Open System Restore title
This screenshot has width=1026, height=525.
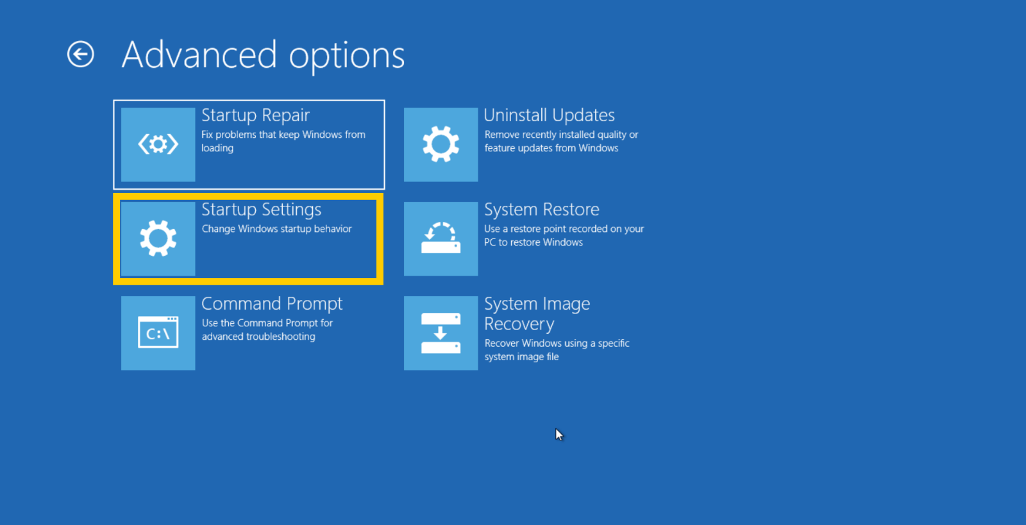(542, 210)
